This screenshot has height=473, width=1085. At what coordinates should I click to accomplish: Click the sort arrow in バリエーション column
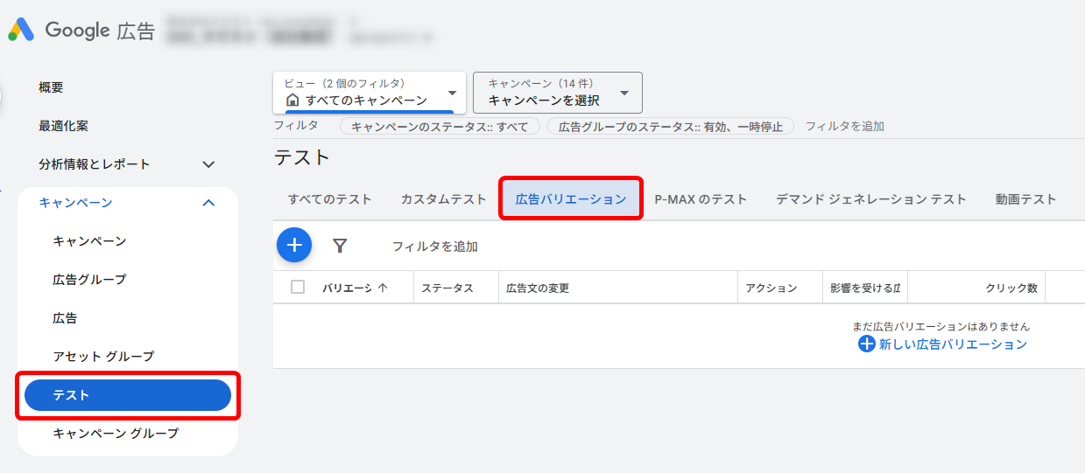[x=383, y=288]
